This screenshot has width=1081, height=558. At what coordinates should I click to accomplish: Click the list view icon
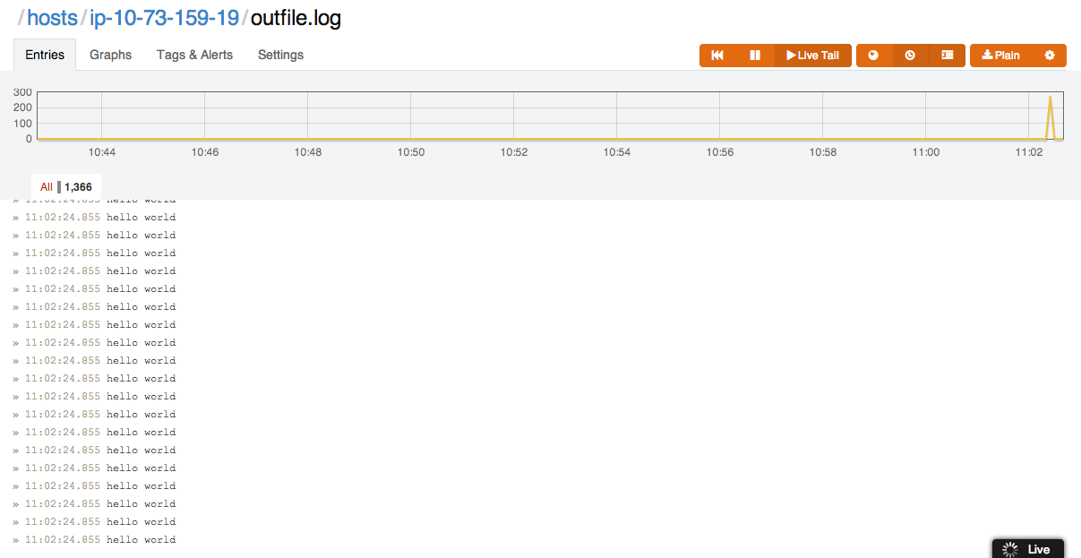pyautogui.click(x=947, y=56)
